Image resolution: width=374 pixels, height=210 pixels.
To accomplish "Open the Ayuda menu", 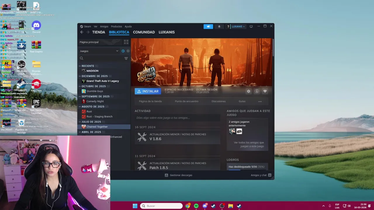I will (x=128, y=27).
